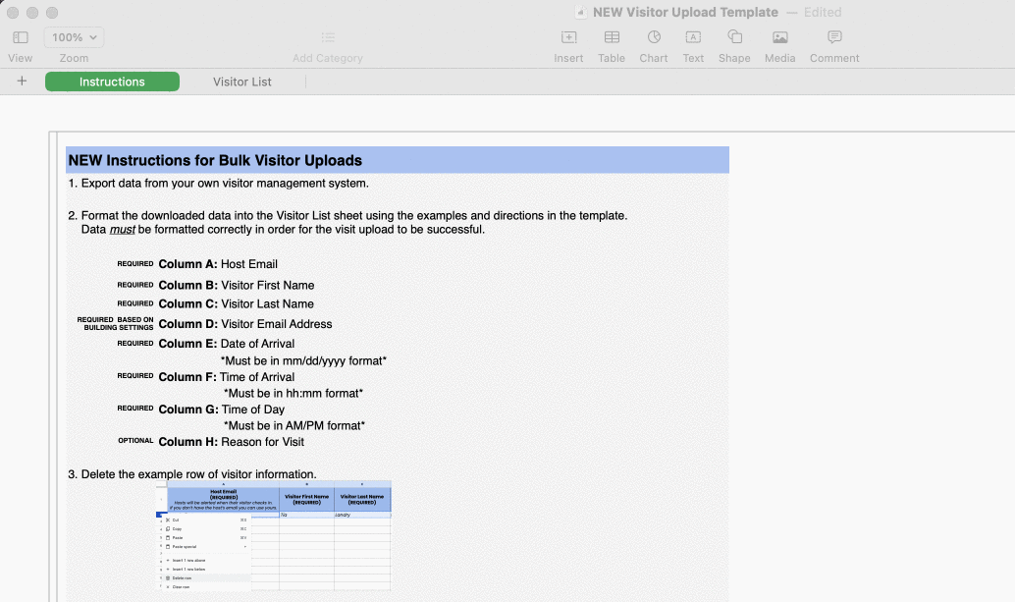Open the Media picker
This screenshot has height=602, width=1015.
click(780, 37)
